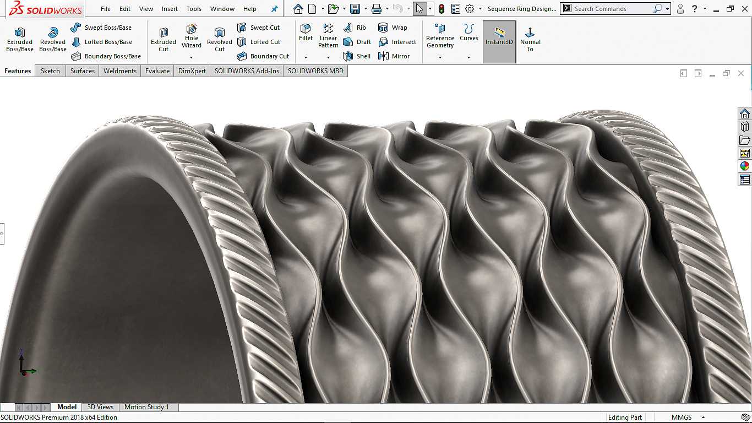This screenshot has width=752, height=423.
Task: Select Revolved Boss/Base tool
Action: pyautogui.click(x=53, y=40)
